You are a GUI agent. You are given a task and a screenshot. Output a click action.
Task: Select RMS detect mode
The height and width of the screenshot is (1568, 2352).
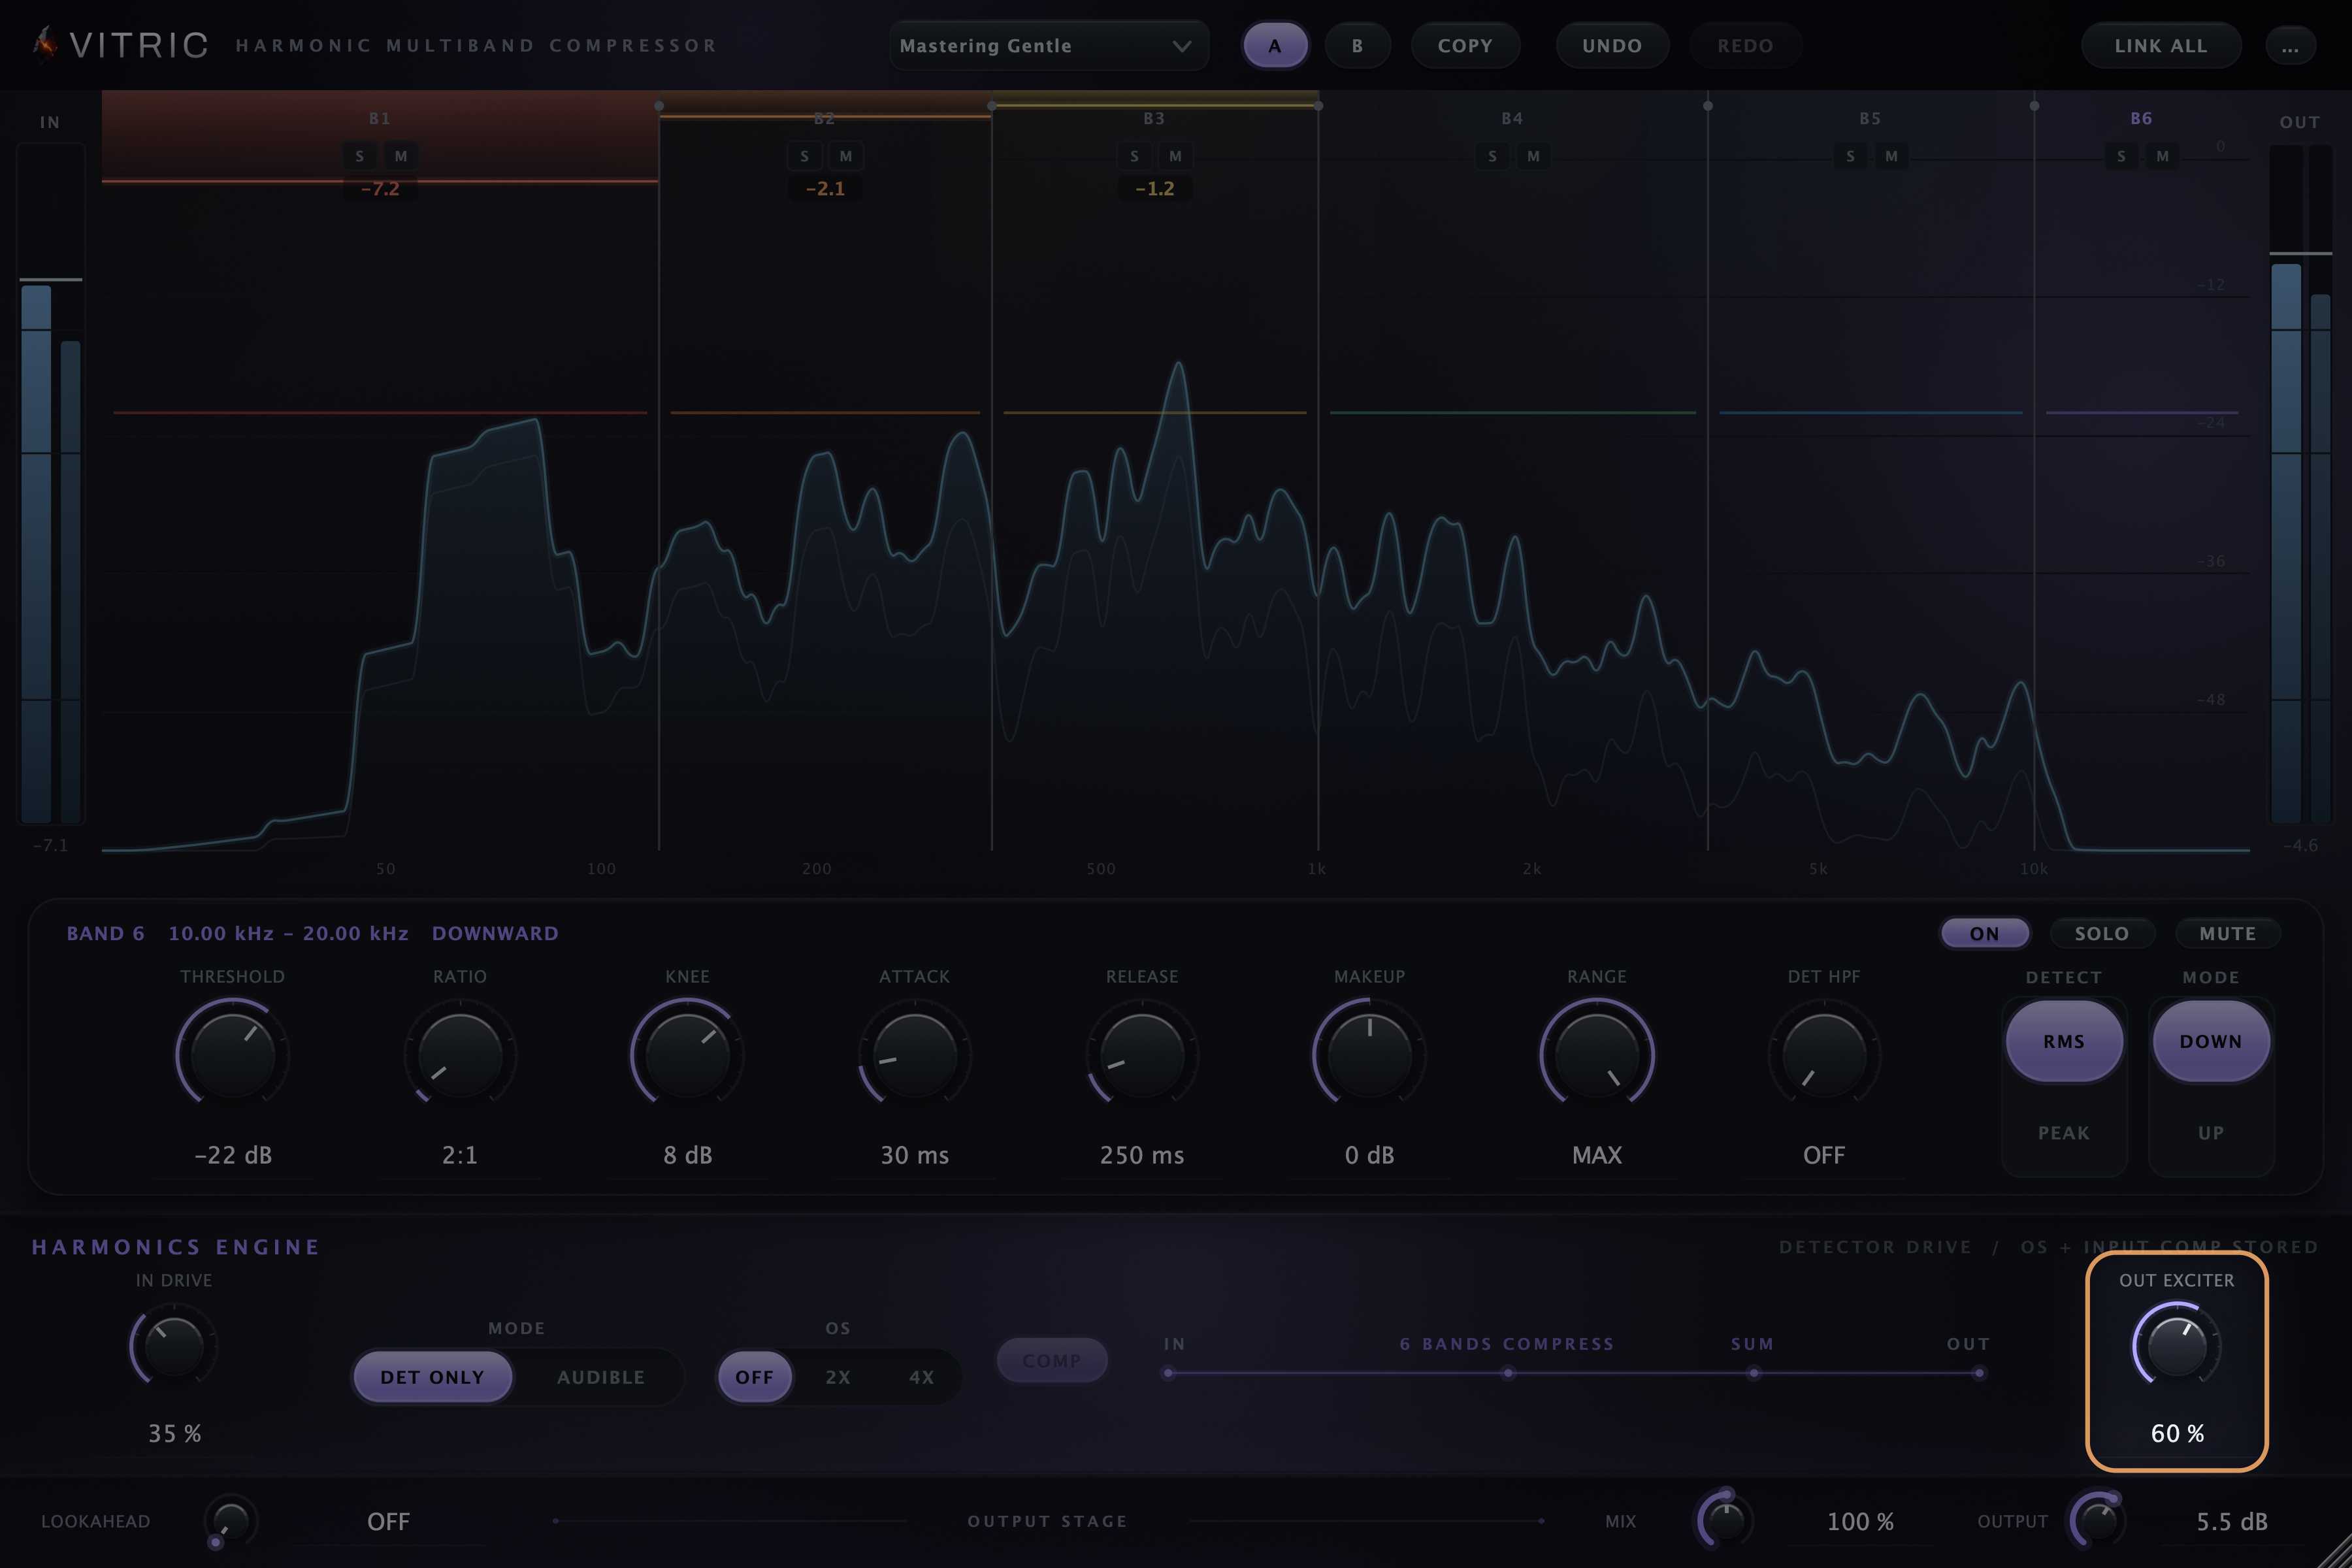2064,1041
